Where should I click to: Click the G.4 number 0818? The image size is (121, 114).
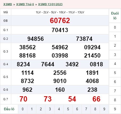point(97,64)
